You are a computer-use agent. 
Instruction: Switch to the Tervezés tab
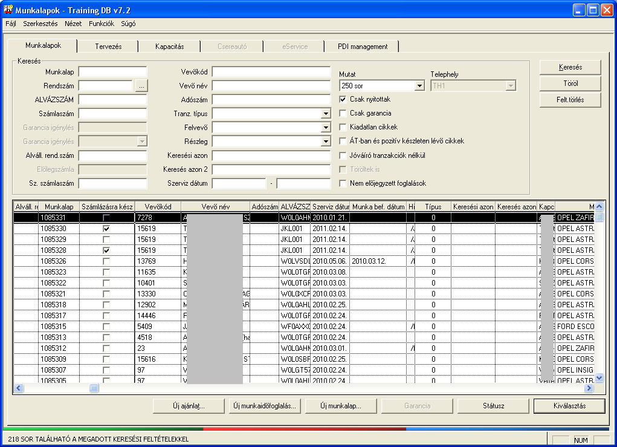click(x=108, y=47)
